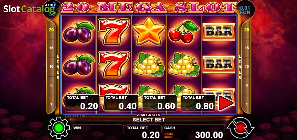The image size is (297, 140).
Task: Choose 10 lines on the left selector
Action: coord(51,67)
